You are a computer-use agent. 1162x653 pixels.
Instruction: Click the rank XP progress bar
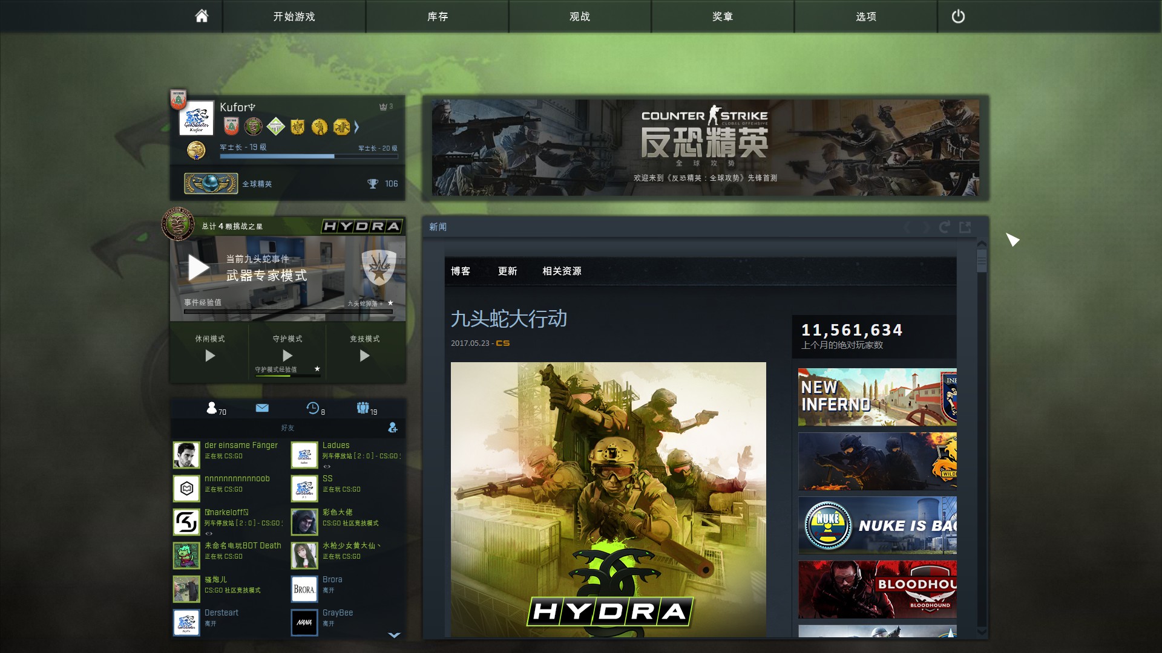tap(309, 157)
